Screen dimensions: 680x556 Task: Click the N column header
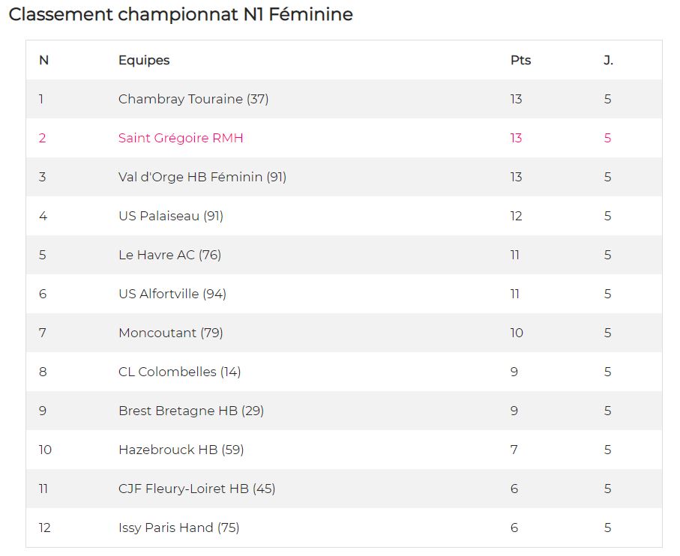[x=43, y=60]
